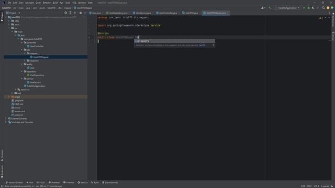The height and width of the screenshot is (188, 335).
Task: Click UserDTOMapper breadcrumb in navigation bar
Action: (83, 8)
